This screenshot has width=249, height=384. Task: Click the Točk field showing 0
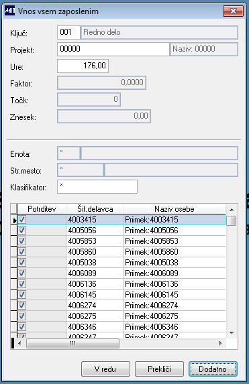[x=89, y=99]
